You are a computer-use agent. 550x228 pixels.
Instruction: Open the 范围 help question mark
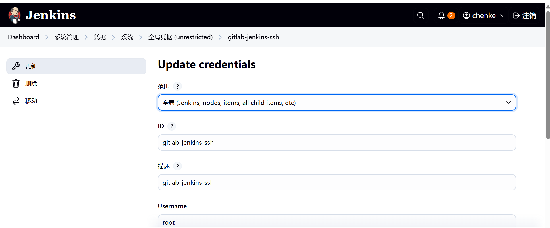[x=177, y=86]
